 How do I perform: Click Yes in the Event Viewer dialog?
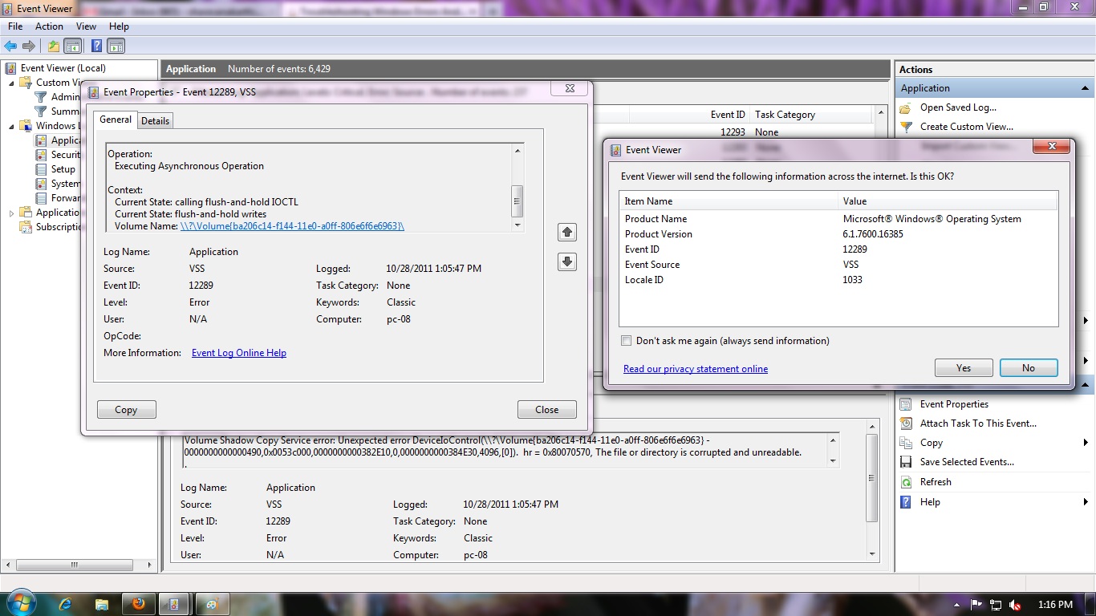click(x=964, y=368)
